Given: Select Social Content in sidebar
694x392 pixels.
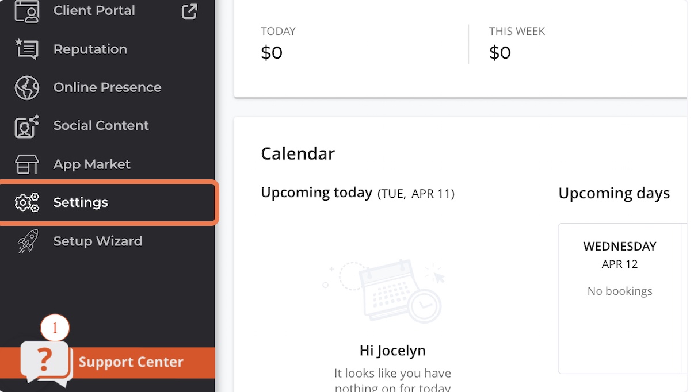Looking at the screenshot, I should (x=101, y=125).
